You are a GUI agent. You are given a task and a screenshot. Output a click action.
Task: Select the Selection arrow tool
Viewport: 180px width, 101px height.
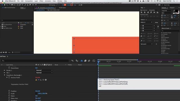point(2,5)
